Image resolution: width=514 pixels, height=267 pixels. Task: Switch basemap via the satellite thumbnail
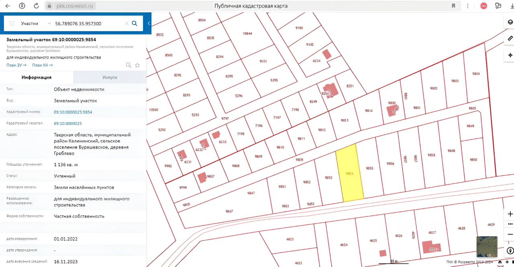point(487,247)
